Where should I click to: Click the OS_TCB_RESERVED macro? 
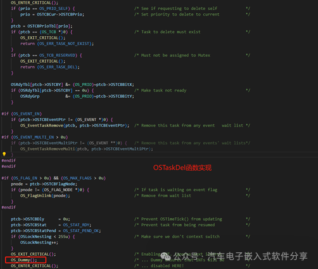[x=57, y=55]
